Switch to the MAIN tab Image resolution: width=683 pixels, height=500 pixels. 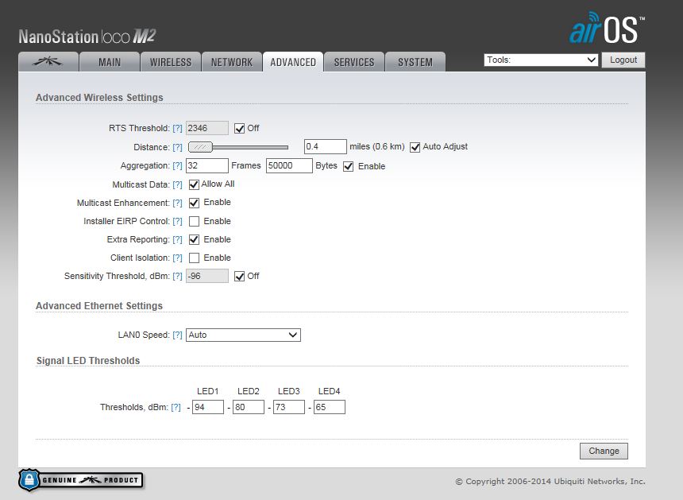tap(110, 62)
